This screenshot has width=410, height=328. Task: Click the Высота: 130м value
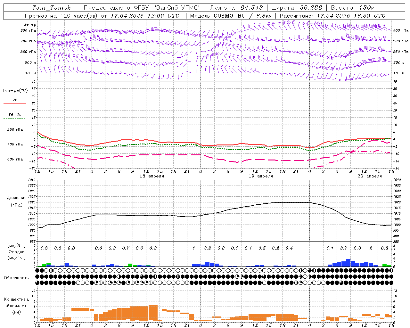coord(353,8)
